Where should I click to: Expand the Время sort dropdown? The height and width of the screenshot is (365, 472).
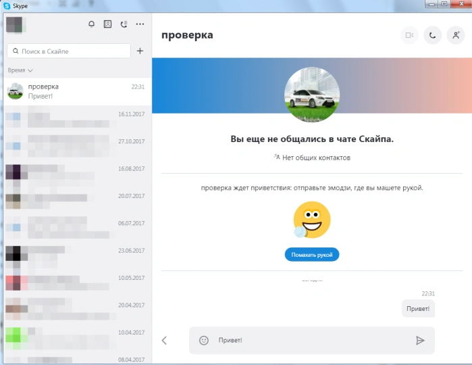coord(20,70)
